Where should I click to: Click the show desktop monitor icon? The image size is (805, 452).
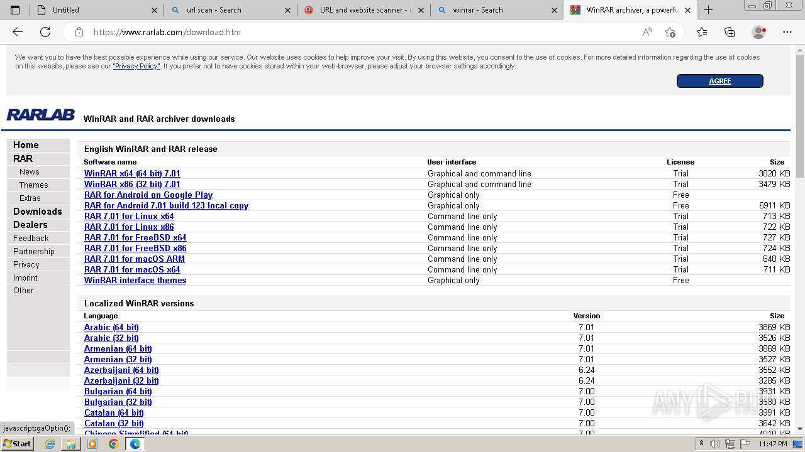coord(798,444)
